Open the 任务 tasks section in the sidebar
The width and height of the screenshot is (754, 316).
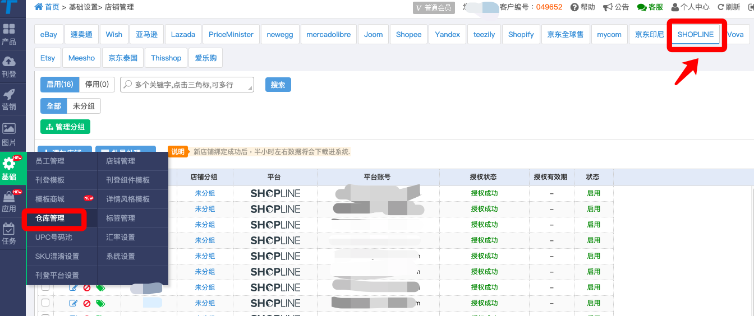tap(9, 234)
